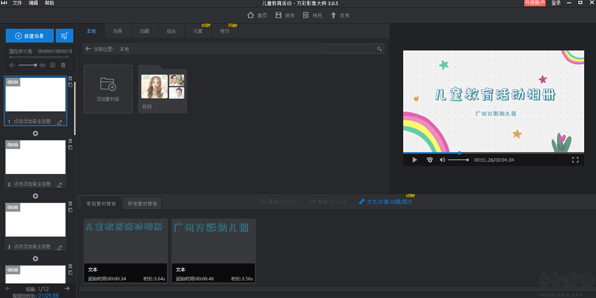This screenshot has width=596, height=298.
Task: Open the 文件 menu
Action: pos(17,3)
